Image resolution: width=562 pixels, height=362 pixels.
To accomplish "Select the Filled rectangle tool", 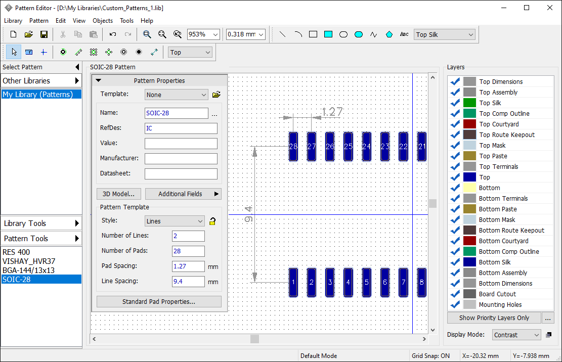I will pyautogui.click(x=328, y=34).
